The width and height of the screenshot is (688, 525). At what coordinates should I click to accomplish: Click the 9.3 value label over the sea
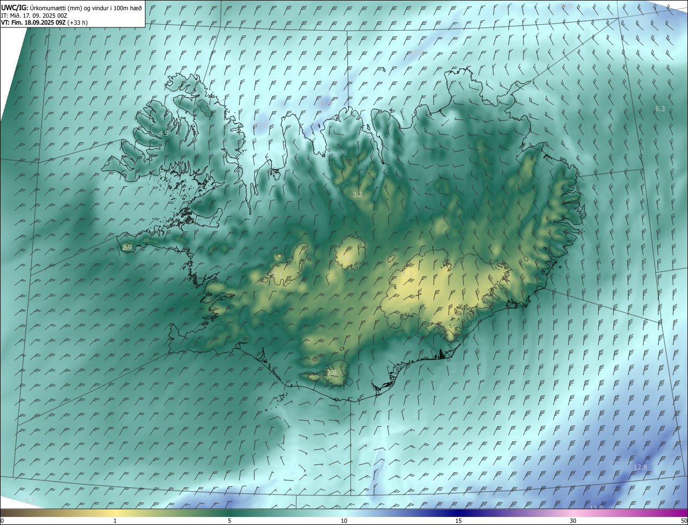30,500
